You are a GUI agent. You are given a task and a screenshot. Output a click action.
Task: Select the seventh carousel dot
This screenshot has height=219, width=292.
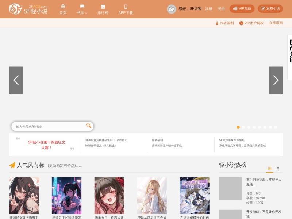pyautogui.click(x=270, y=127)
